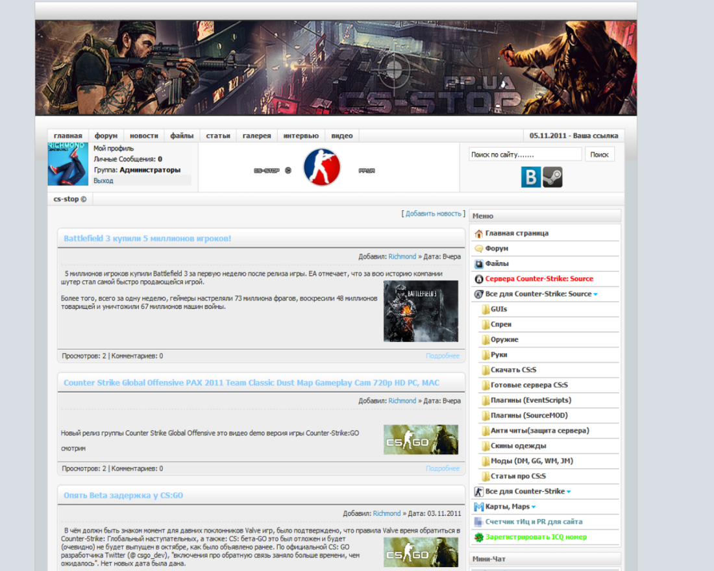The image size is (714, 571).
Task: Click the Ваша ссылка date link
Action: pos(574,136)
